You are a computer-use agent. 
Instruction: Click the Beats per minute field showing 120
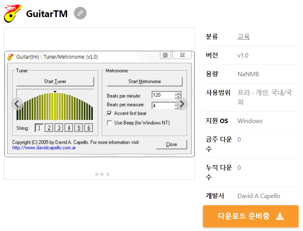tap(163, 95)
